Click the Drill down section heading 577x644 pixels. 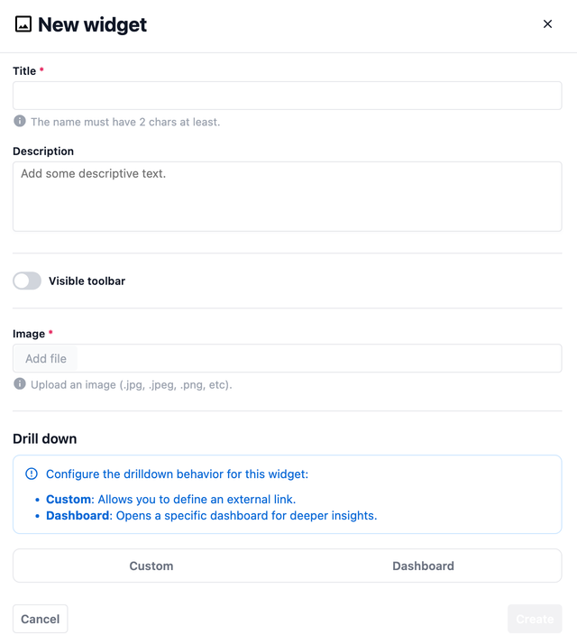pyautogui.click(x=45, y=438)
